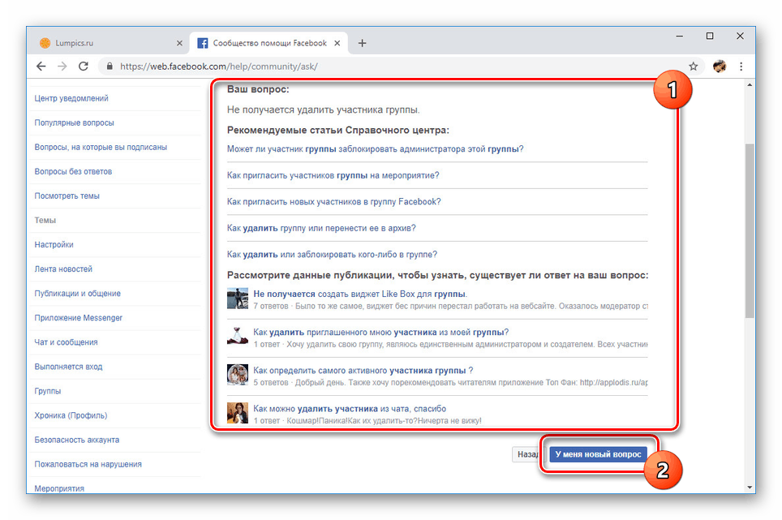The image size is (782, 520).
Task: Minimize the Chrome window
Action: (679, 36)
